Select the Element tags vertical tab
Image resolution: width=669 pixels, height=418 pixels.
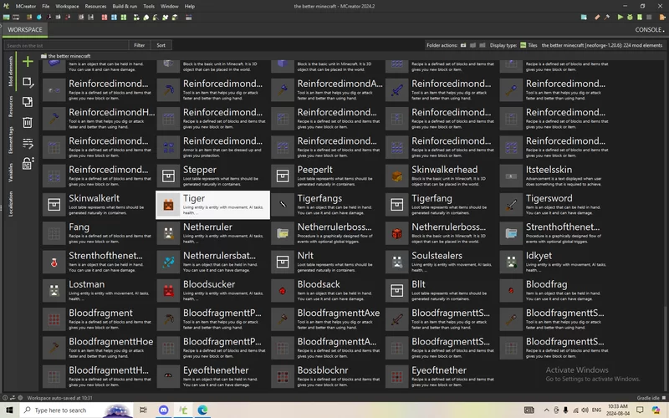click(11, 140)
